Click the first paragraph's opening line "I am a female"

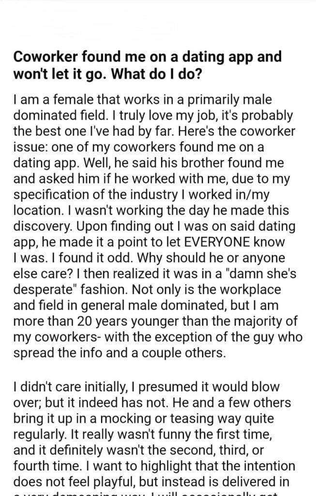point(46,100)
